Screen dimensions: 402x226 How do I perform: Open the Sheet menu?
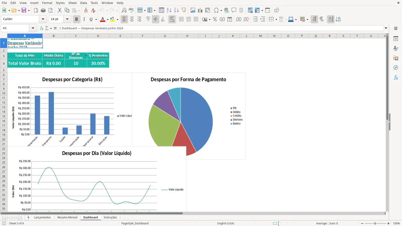[72, 3]
